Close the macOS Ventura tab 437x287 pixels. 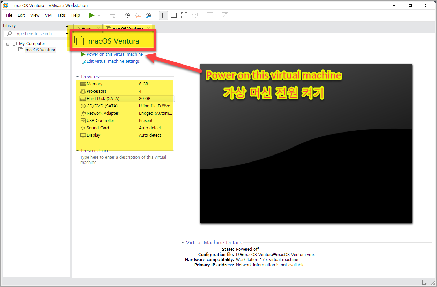[148, 28]
